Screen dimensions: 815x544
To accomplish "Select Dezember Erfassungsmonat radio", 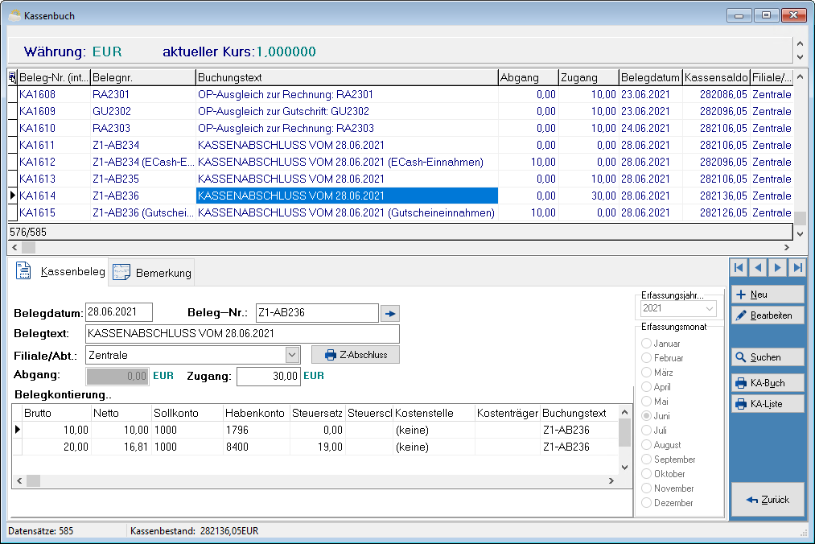I will point(646,503).
